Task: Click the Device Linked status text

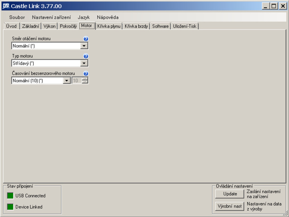Action: pyautogui.click(x=29, y=207)
